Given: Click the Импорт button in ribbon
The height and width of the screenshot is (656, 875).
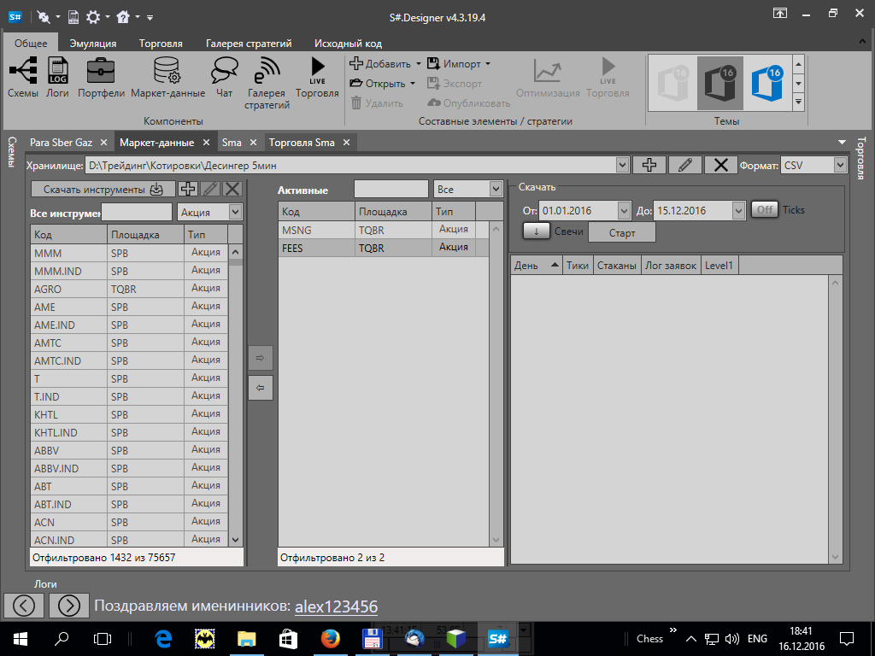Looking at the screenshot, I should 458,64.
